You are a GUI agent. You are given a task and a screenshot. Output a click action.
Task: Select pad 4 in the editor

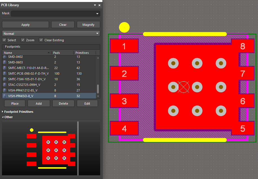pos(124,128)
